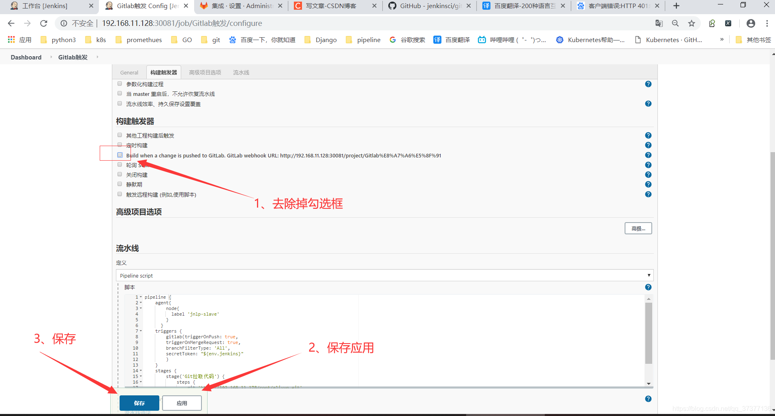The width and height of the screenshot is (775, 416).
Task: Click the script editor vertical scrollbar
Action: (x=649, y=333)
